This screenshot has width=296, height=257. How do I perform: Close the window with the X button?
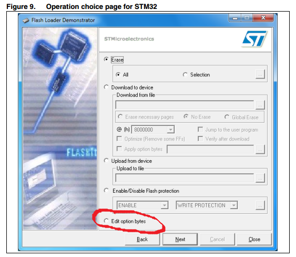coord(263,18)
